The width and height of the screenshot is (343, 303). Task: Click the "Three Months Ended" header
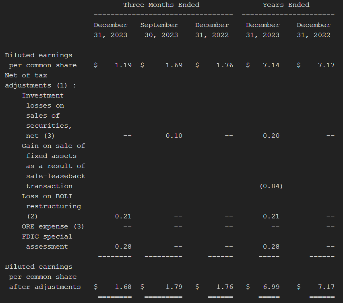[x=161, y=5]
